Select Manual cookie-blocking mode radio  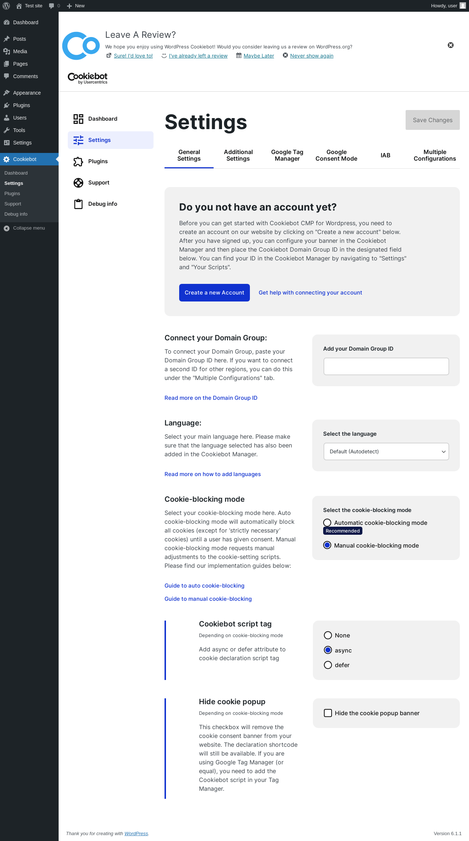coord(327,545)
